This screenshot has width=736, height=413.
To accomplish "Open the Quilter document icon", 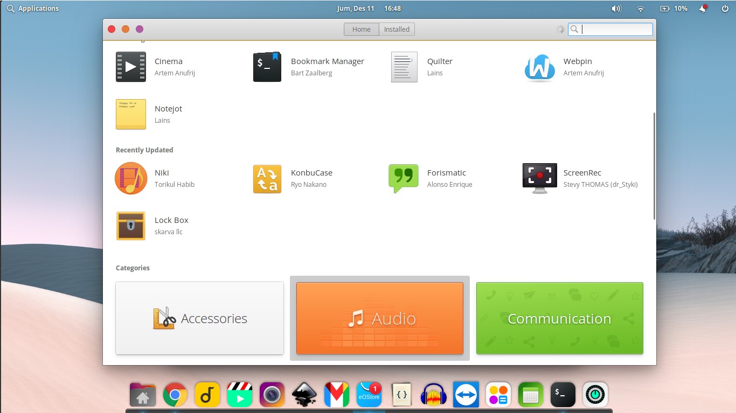I will click(x=404, y=67).
